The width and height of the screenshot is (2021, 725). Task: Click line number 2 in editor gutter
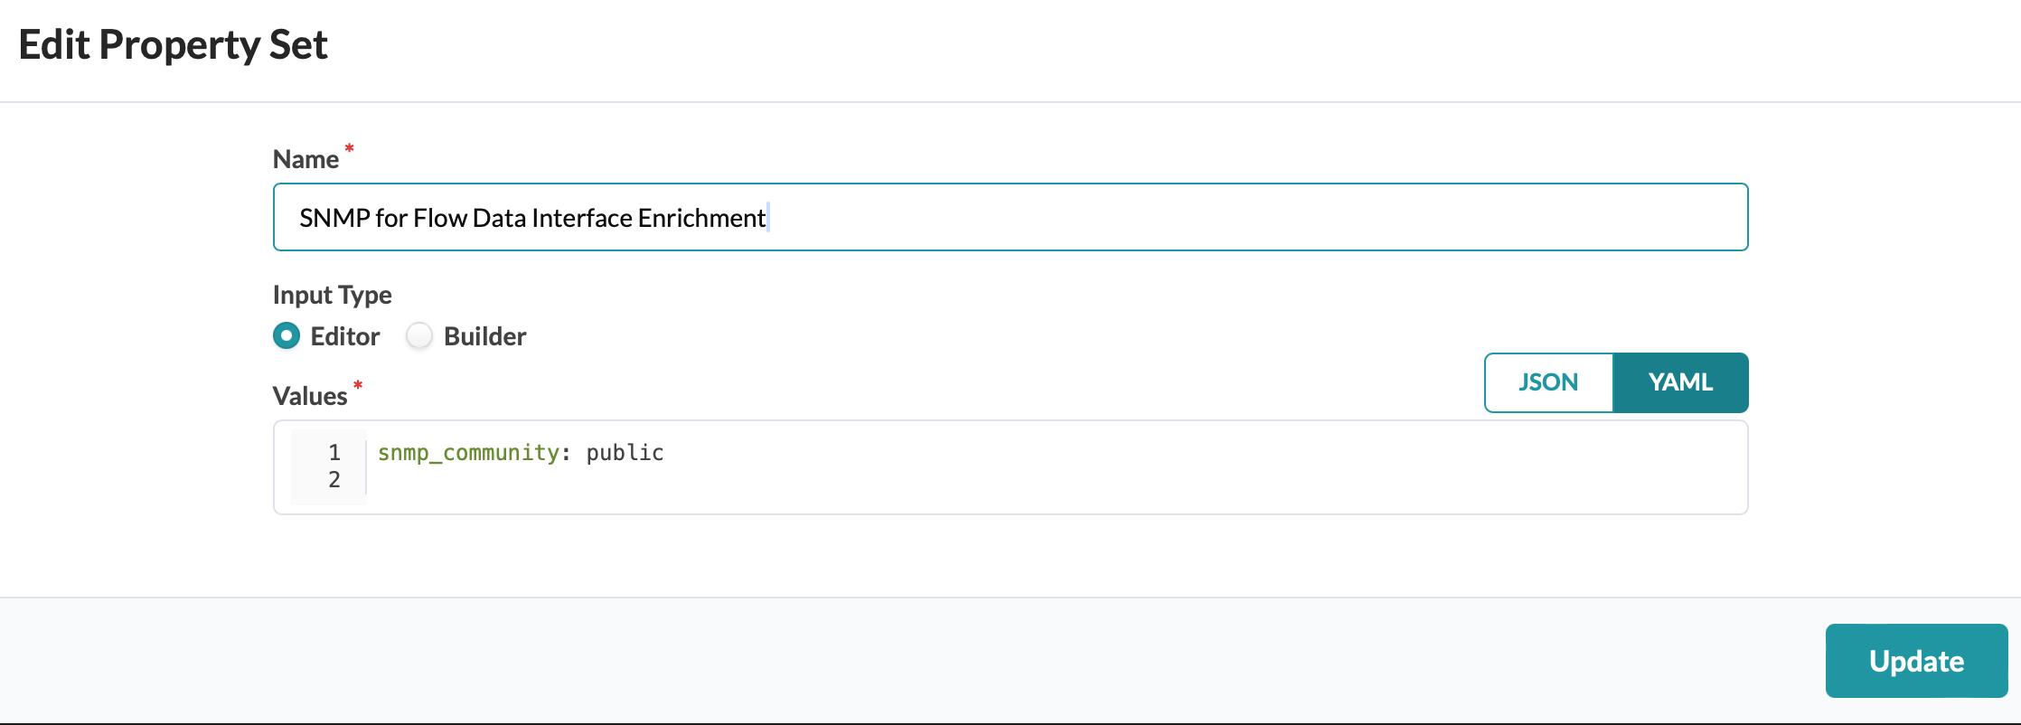point(334,479)
